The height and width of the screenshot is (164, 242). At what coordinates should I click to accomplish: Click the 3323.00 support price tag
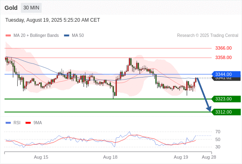[226, 99]
